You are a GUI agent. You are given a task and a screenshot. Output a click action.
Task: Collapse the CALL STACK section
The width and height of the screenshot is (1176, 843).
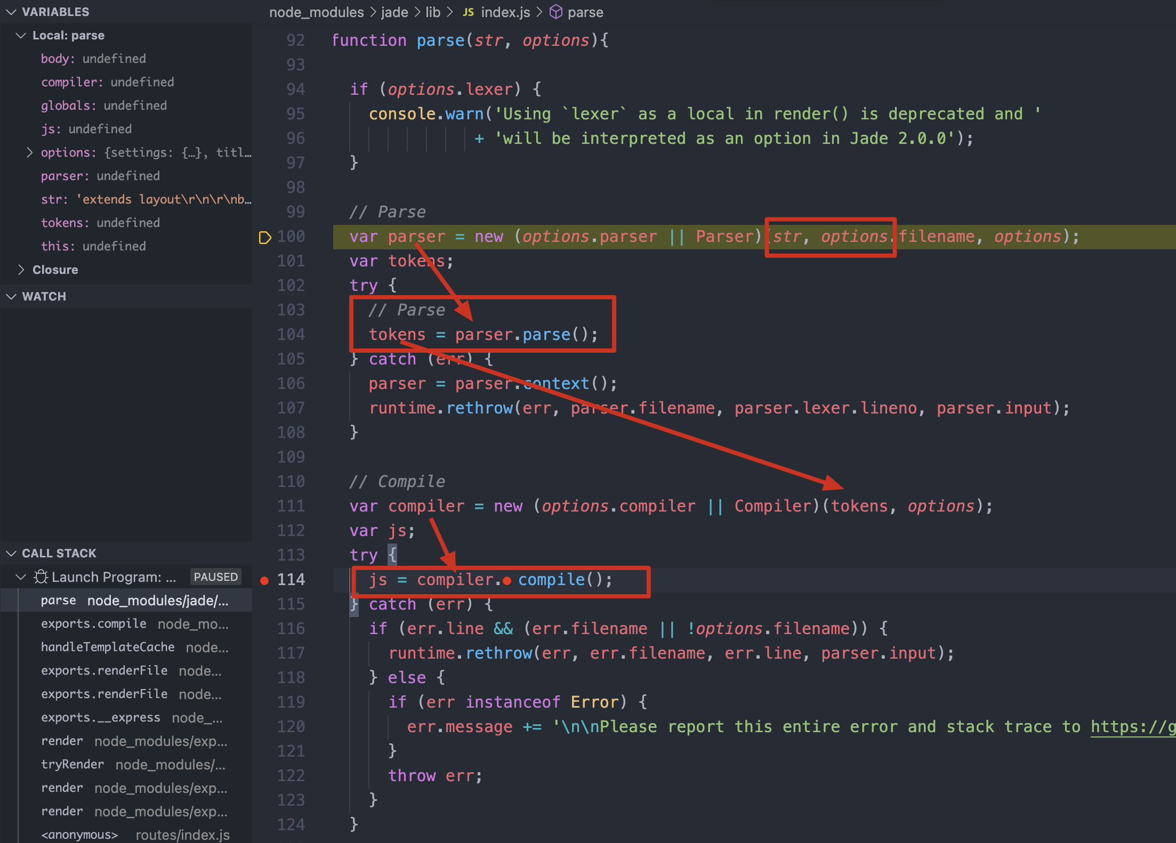click(x=11, y=553)
